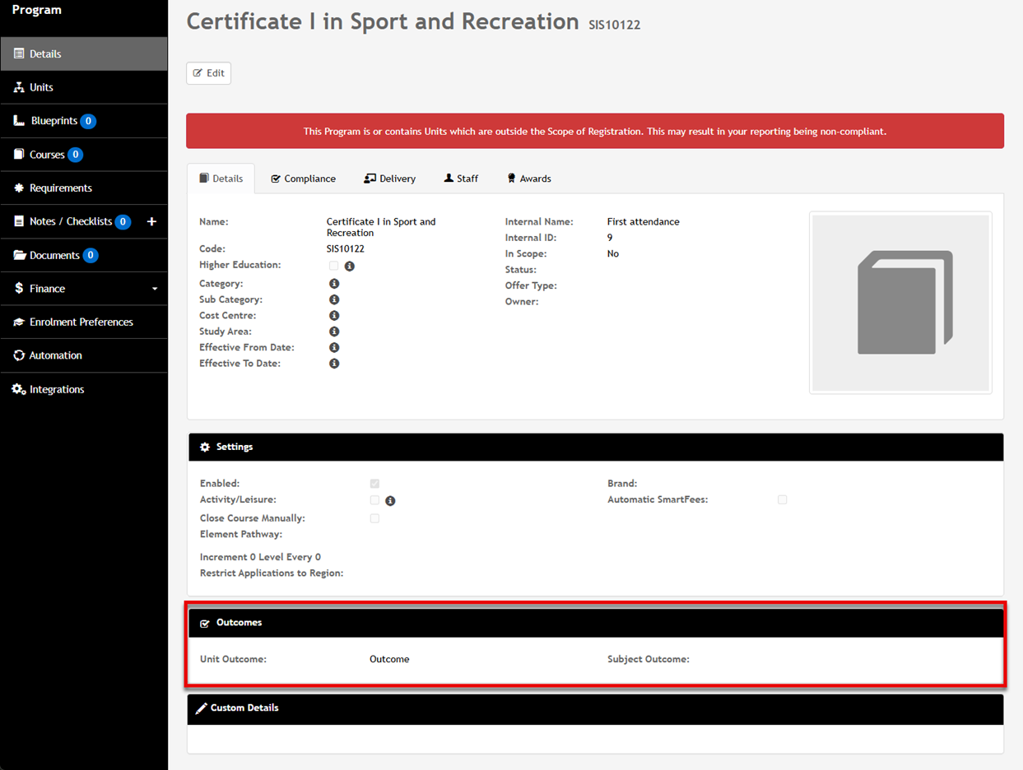Select the Details tab in the content panel
This screenshot has height=770, width=1023.
tap(221, 179)
